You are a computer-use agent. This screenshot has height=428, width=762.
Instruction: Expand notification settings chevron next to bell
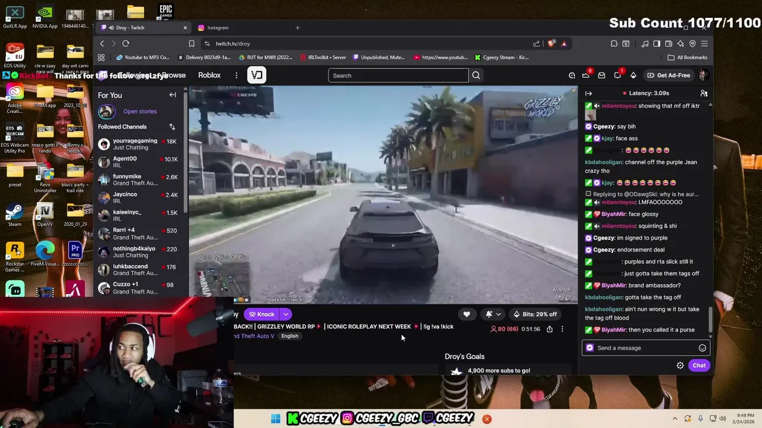(498, 314)
